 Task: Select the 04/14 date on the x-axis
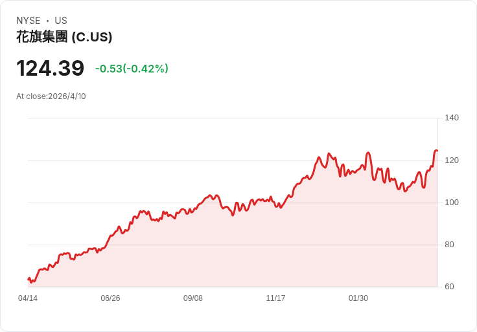pyautogui.click(x=28, y=298)
